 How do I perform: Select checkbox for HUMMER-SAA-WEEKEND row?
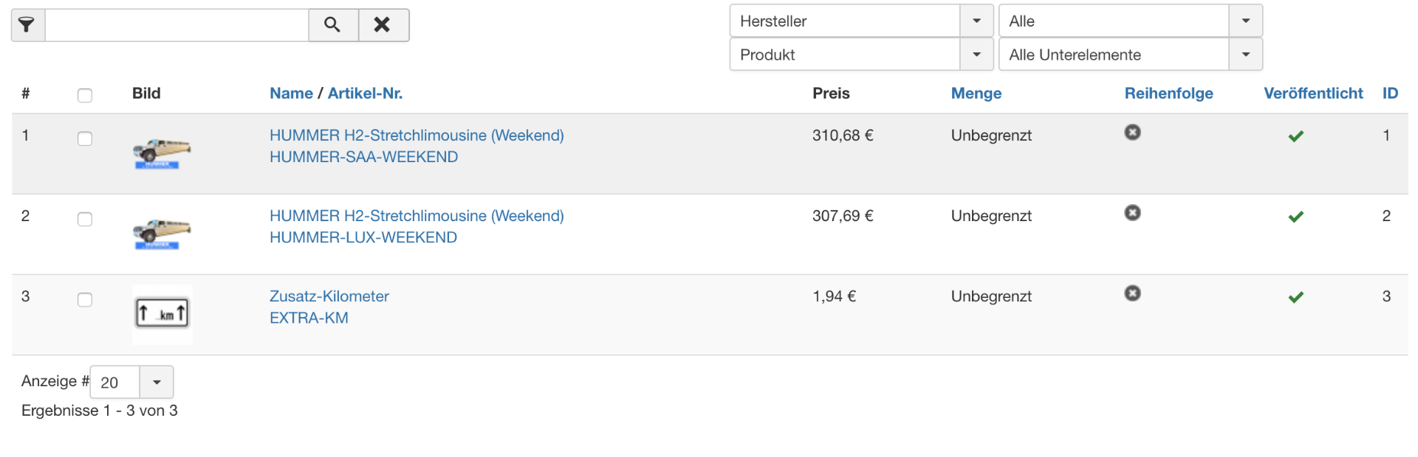pos(85,139)
